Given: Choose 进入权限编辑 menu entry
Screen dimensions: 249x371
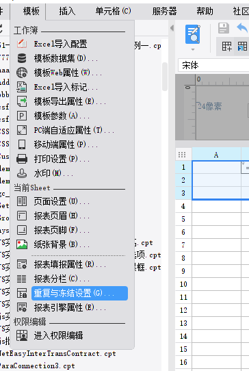Looking at the screenshot, I should tap(58, 335).
